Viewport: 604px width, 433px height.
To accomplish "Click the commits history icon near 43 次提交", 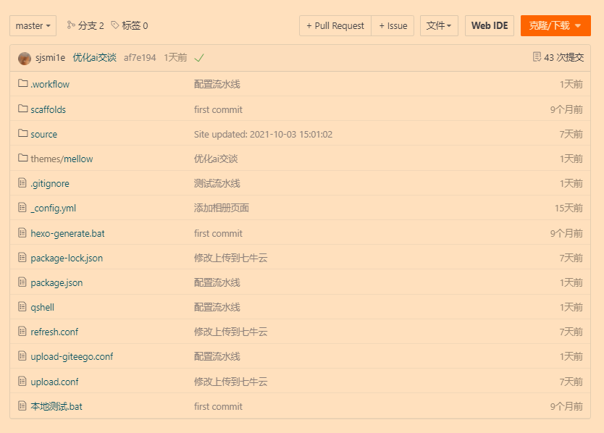I will [x=537, y=57].
